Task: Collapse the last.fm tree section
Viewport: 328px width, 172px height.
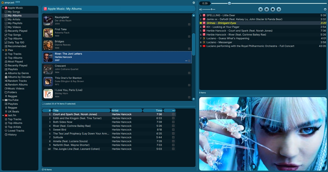Action: 3,115
